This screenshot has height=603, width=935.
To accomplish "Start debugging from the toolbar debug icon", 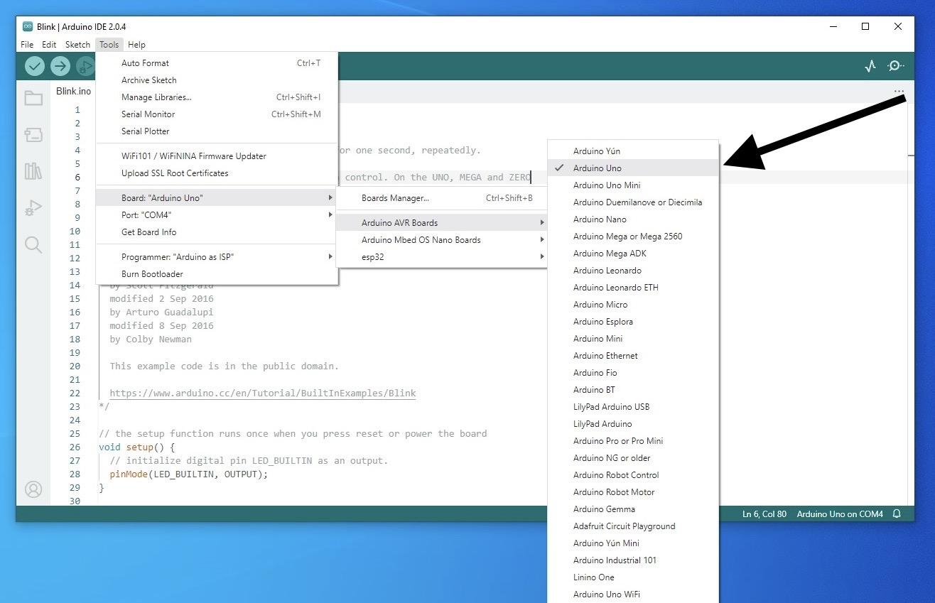I will tap(85, 65).
